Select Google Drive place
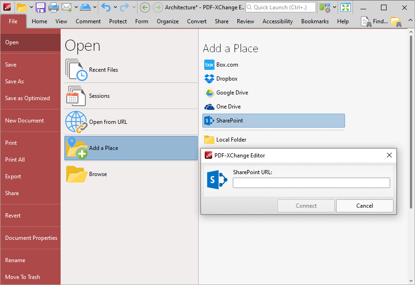Image resolution: width=415 pixels, height=285 pixels. click(x=274, y=93)
